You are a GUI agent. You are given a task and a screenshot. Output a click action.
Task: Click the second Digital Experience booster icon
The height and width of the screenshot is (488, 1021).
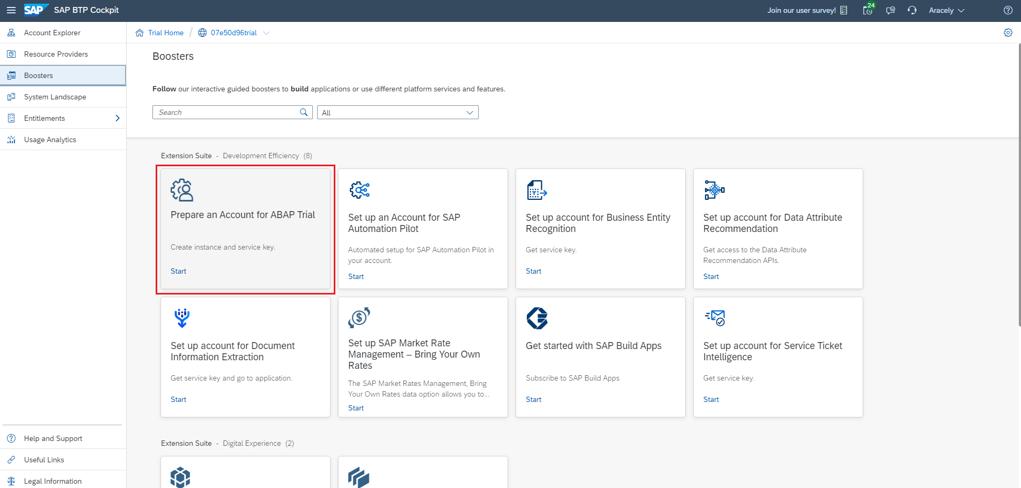pos(358,477)
